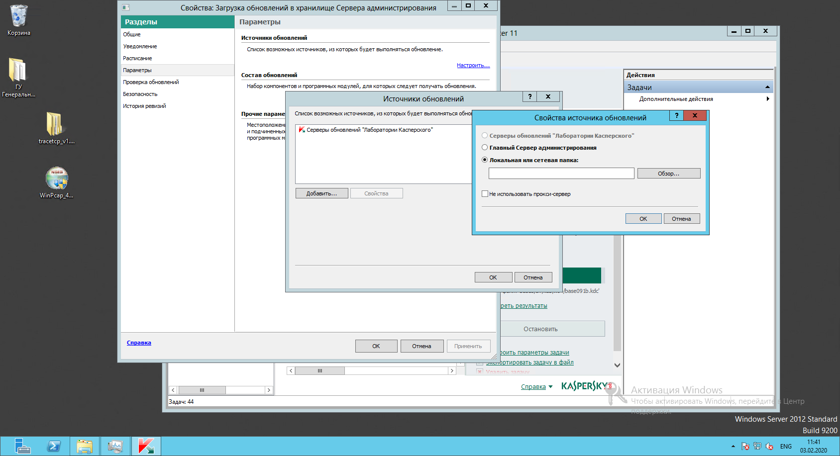Image resolution: width=840 pixels, height=456 pixels.
Task: Go to the Безопасность section
Action: coord(140,94)
